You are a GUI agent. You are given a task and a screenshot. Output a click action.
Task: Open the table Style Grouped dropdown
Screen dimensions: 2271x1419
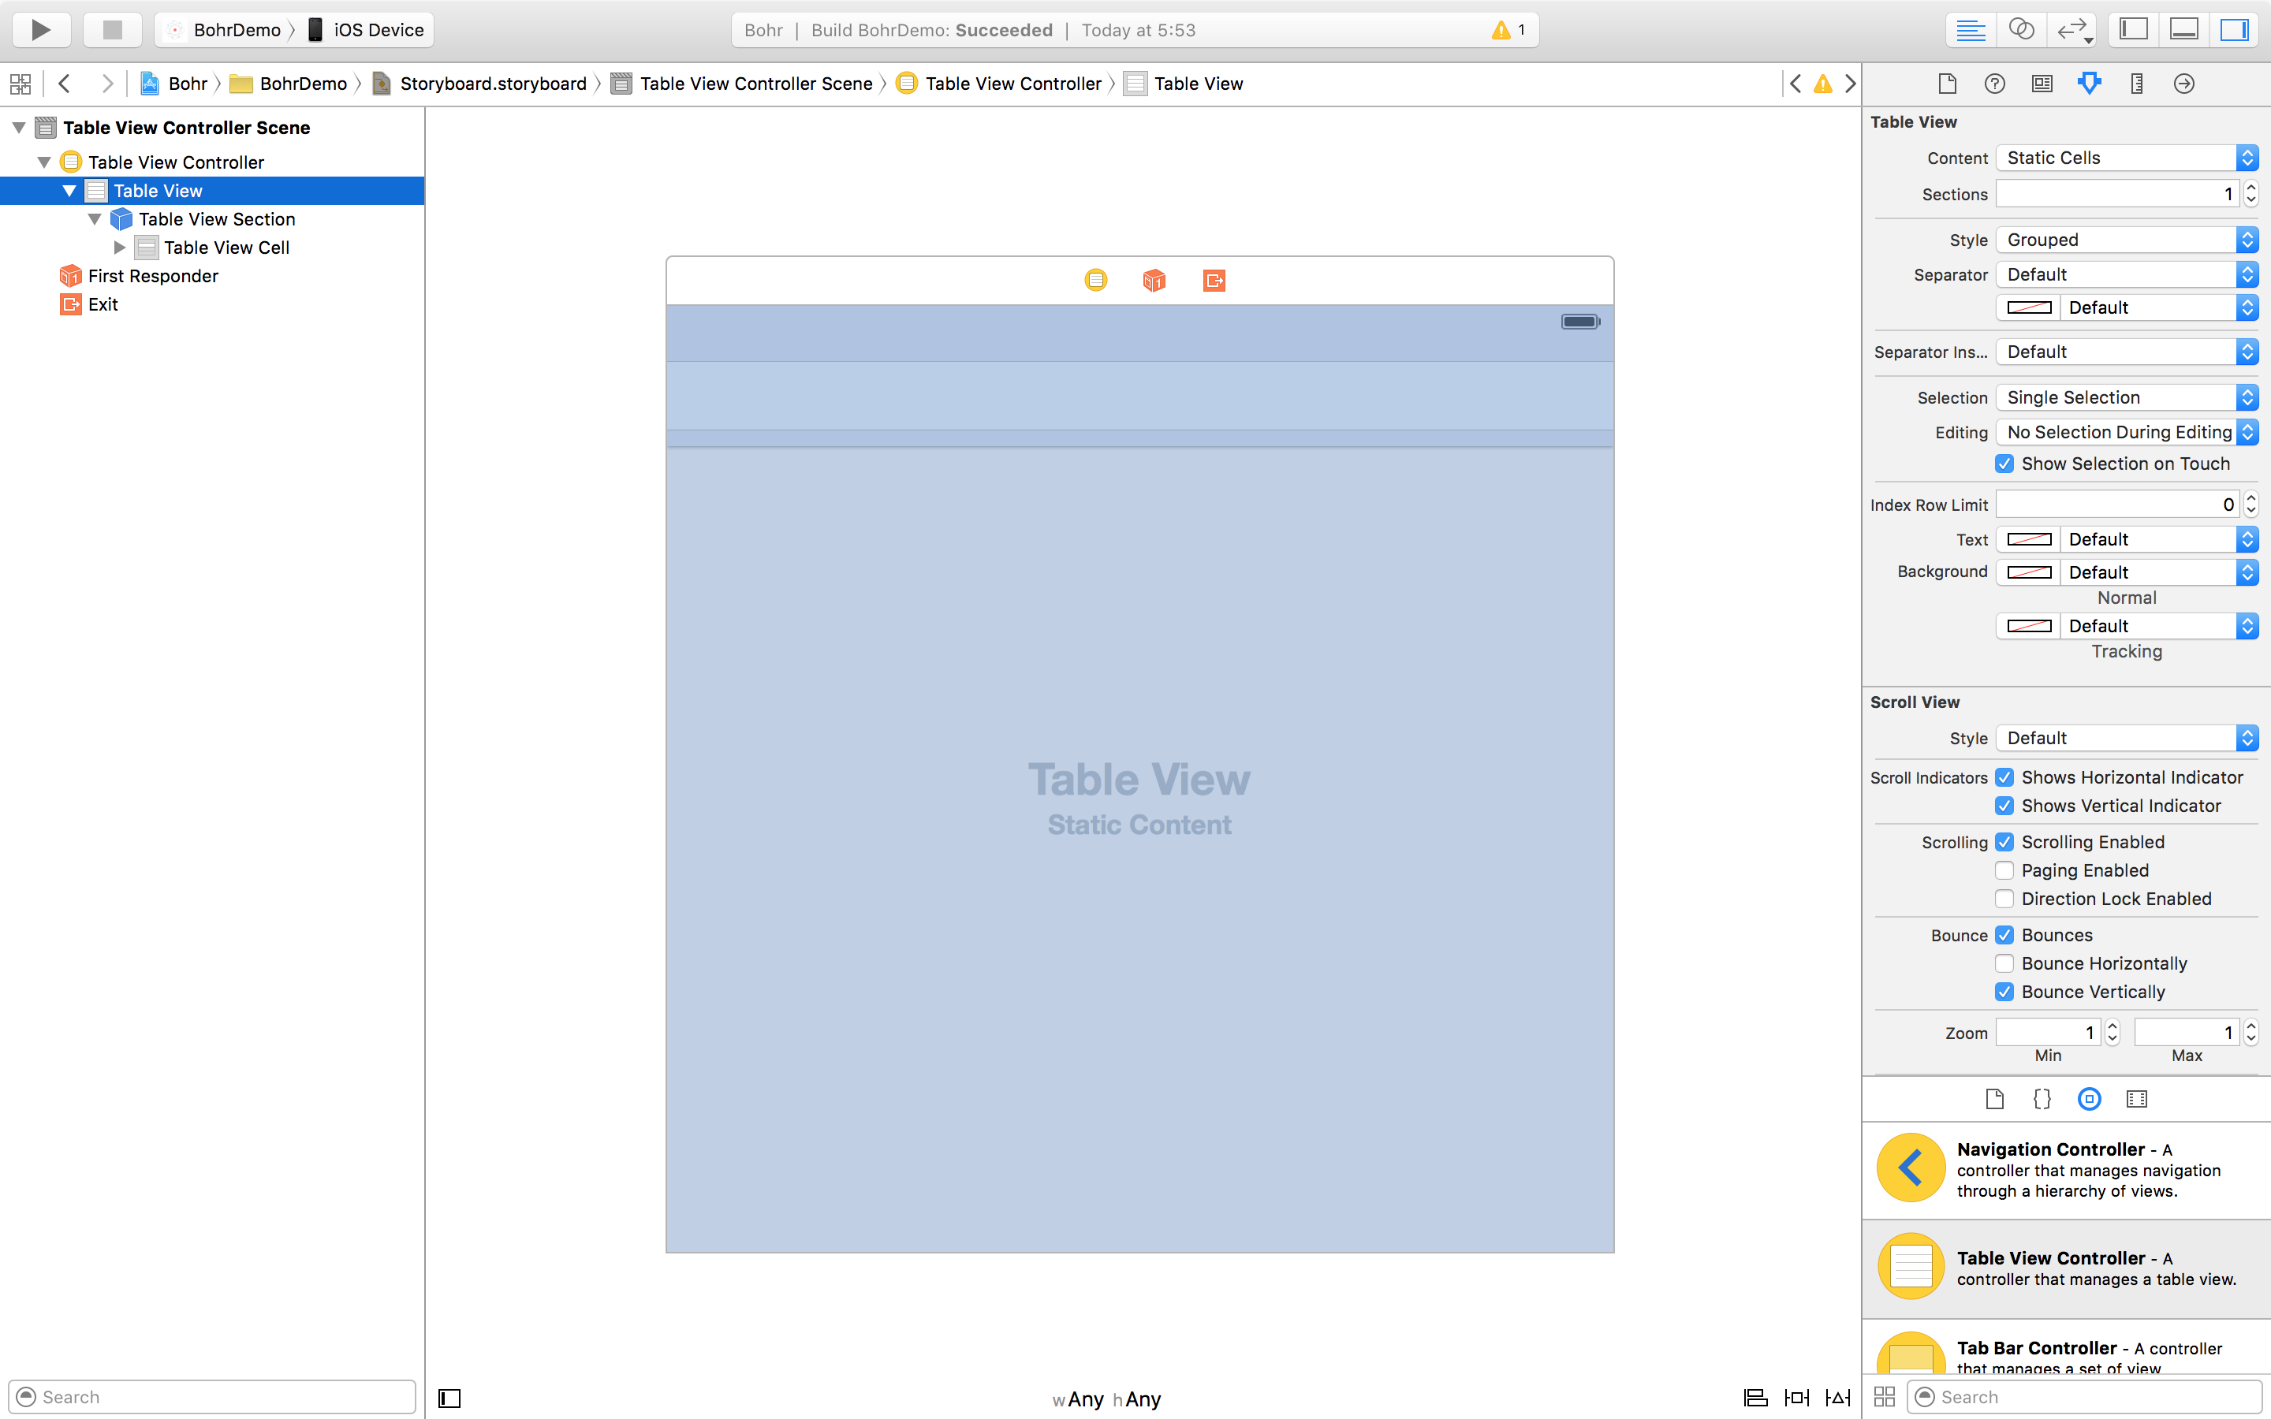pyautogui.click(x=2126, y=240)
